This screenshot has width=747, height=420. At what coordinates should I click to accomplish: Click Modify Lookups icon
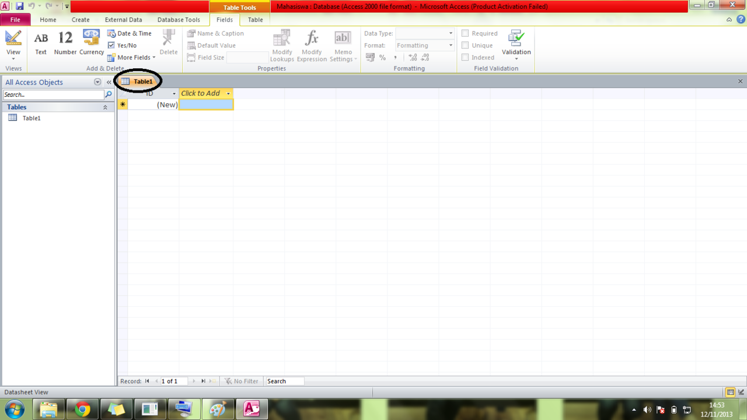(x=282, y=46)
